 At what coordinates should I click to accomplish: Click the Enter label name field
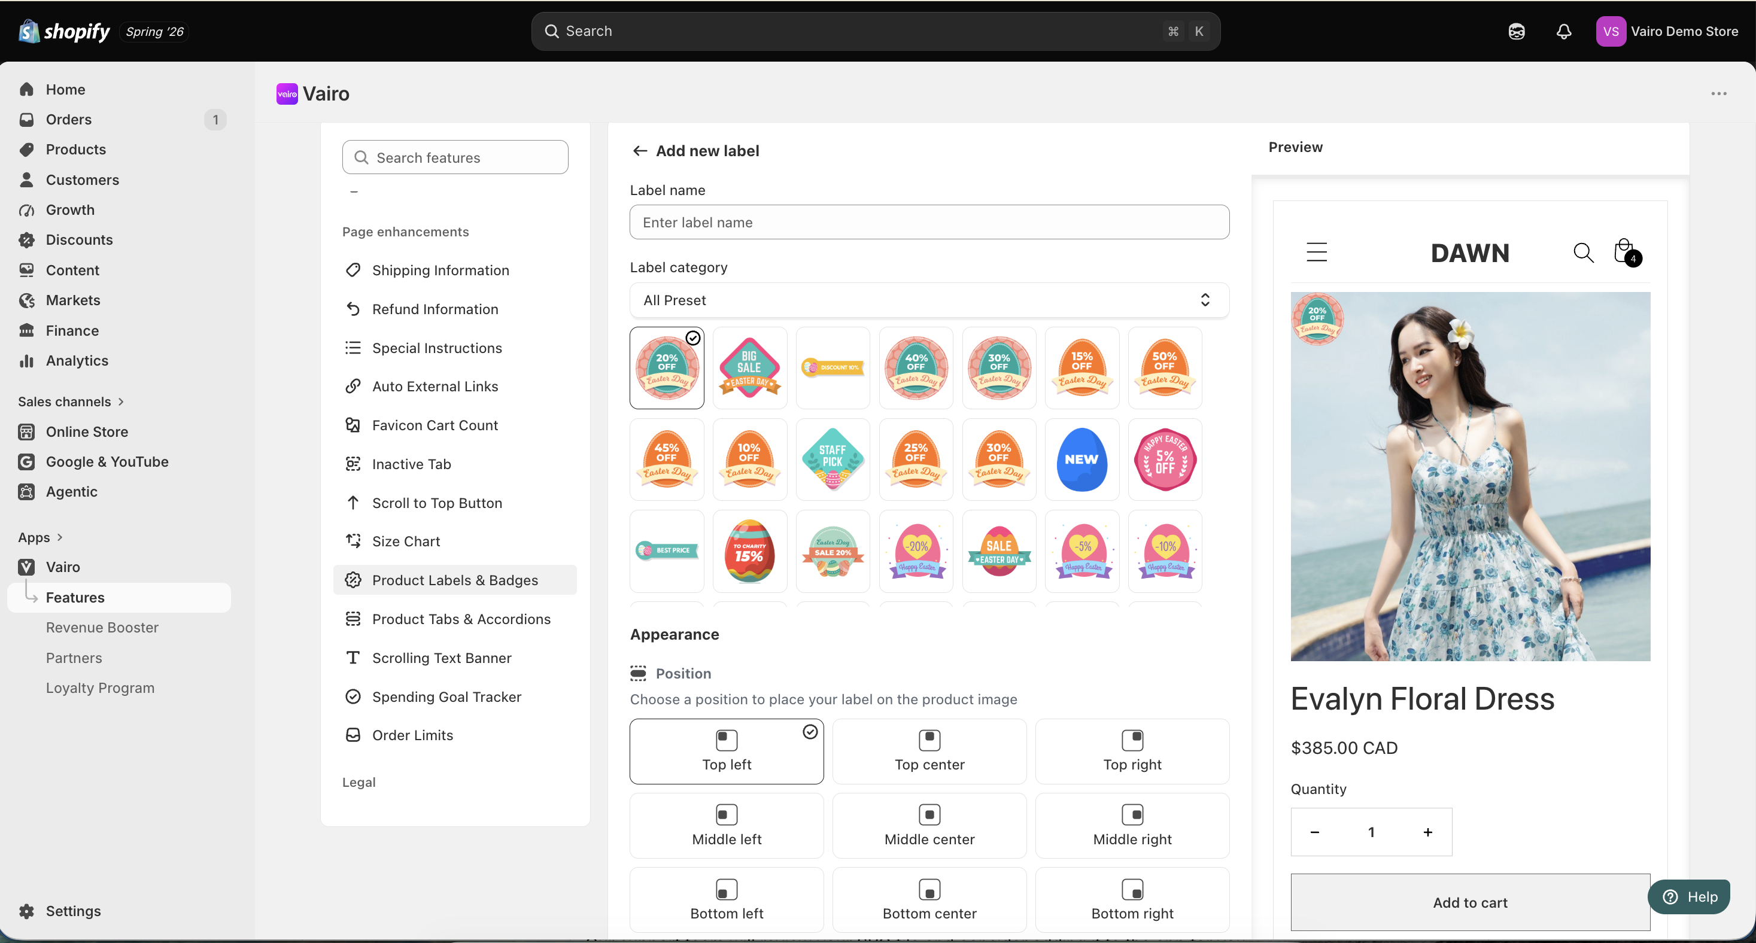[929, 222]
